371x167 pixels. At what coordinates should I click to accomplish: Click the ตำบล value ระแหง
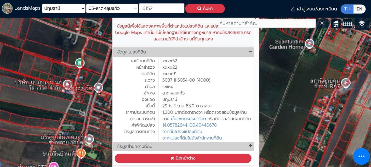168,87
